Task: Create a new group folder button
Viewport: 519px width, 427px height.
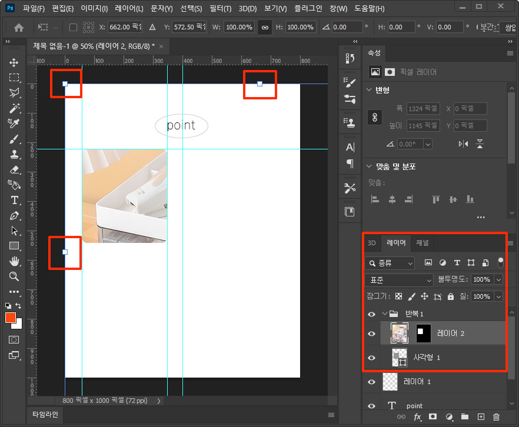Action: tap(465, 417)
